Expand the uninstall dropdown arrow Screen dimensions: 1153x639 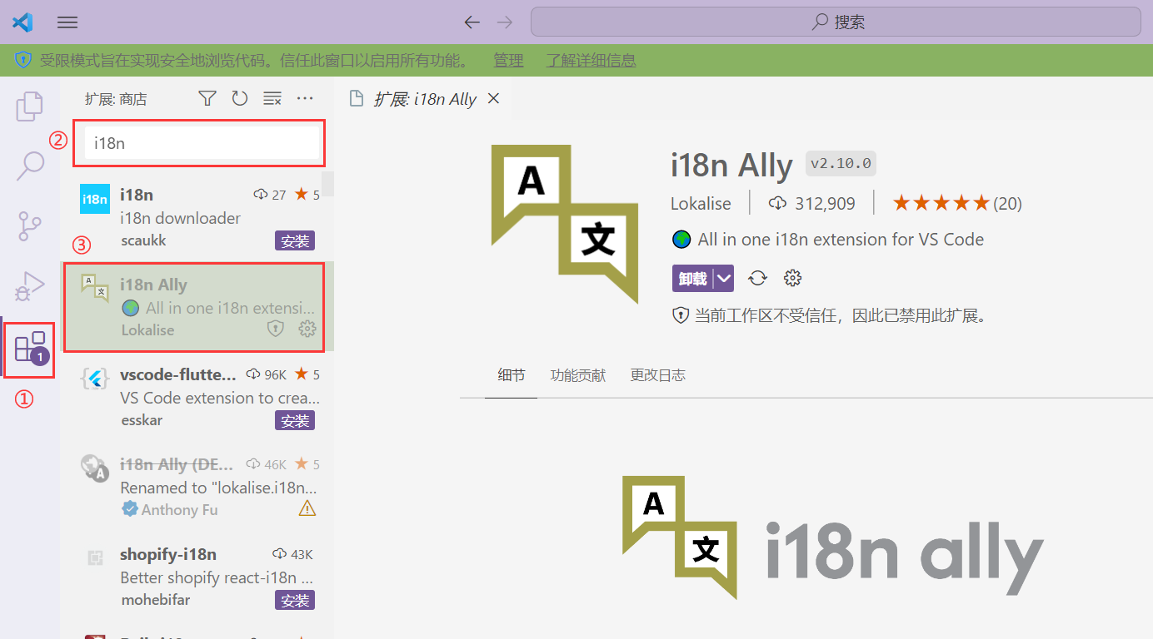tap(724, 279)
